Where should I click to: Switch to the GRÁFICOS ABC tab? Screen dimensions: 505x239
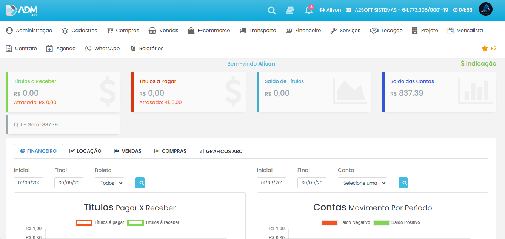(221, 151)
